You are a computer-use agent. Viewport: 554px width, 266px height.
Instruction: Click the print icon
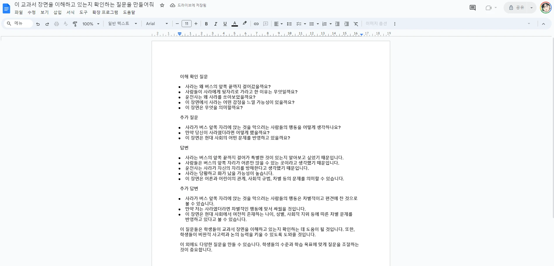click(x=57, y=24)
